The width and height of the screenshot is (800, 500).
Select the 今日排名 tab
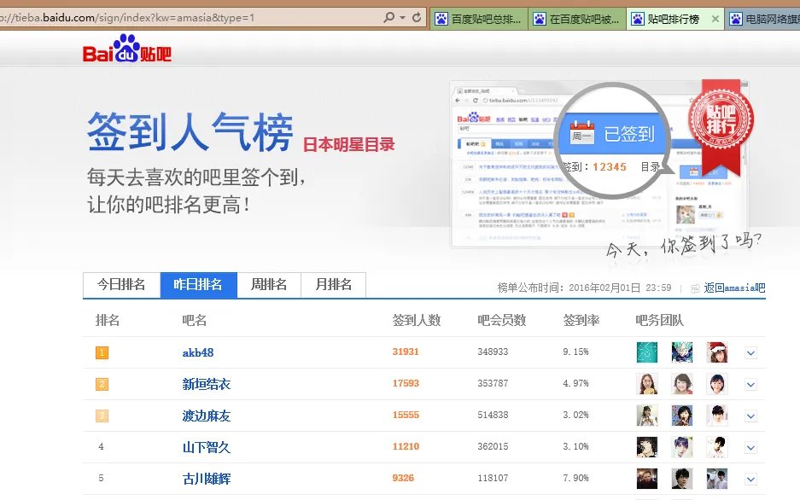pyautogui.click(x=121, y=284)
